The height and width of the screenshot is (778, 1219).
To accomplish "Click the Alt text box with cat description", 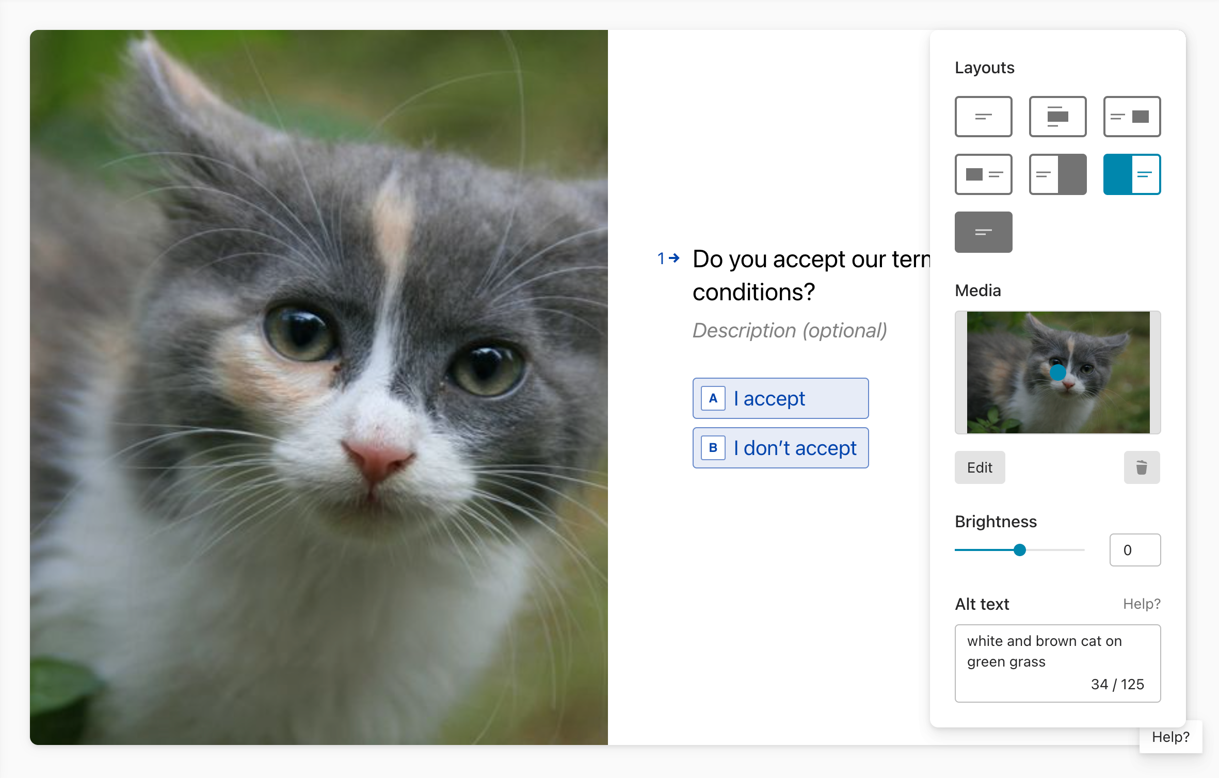I will (x=1057, y=663).
